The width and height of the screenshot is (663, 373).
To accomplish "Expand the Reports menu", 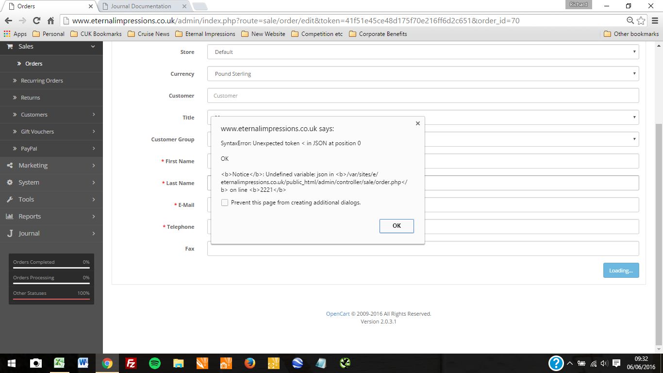I will (x=51, y=217).
